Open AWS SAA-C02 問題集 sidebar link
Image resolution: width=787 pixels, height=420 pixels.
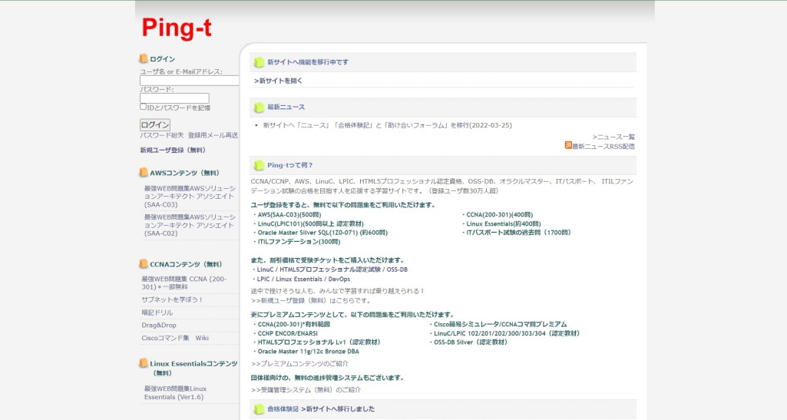coord(190,225)
